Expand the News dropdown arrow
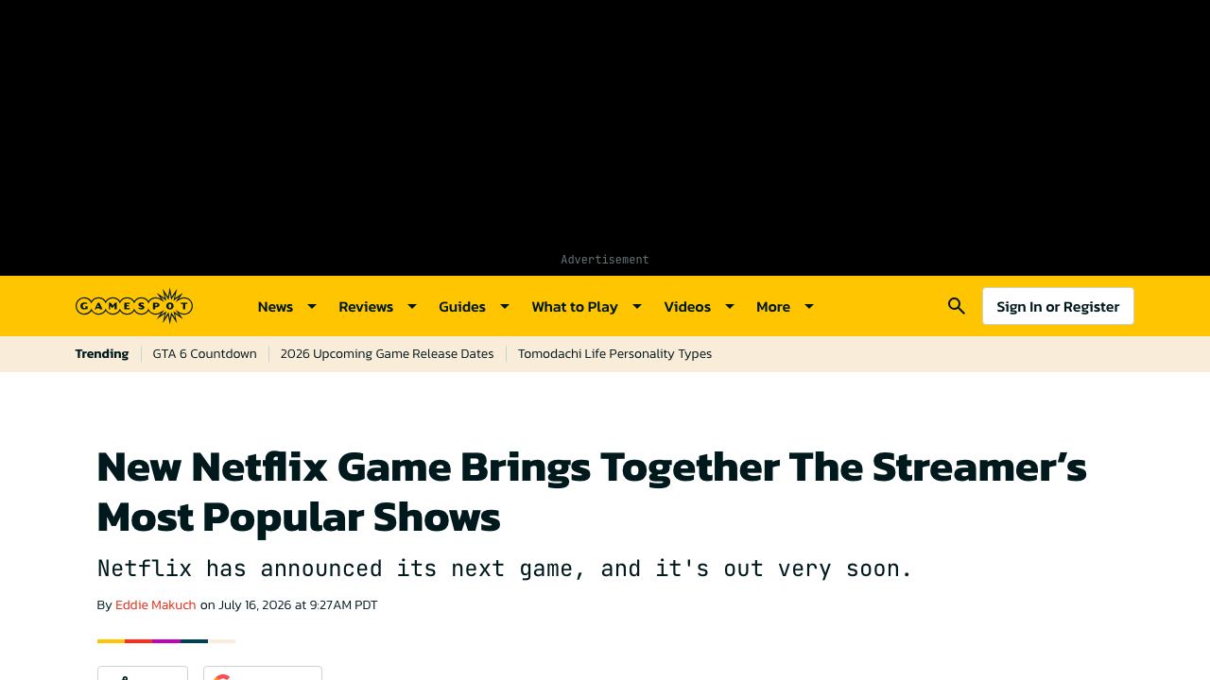Screen dimensions: 1210x680 [x=312, y=306]
